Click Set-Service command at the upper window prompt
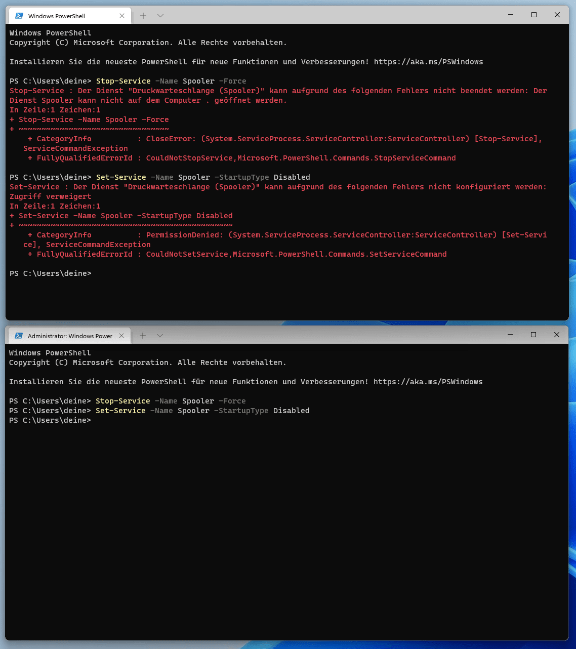The width and height of the screenshot is (576, 649). (121, 177)
